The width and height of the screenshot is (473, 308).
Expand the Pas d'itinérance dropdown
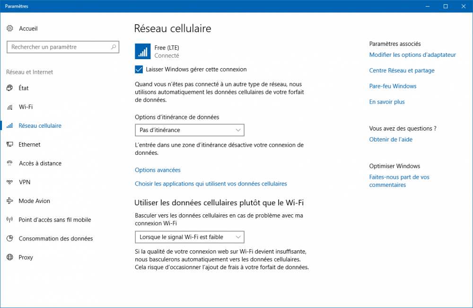[x=189, y=130]
